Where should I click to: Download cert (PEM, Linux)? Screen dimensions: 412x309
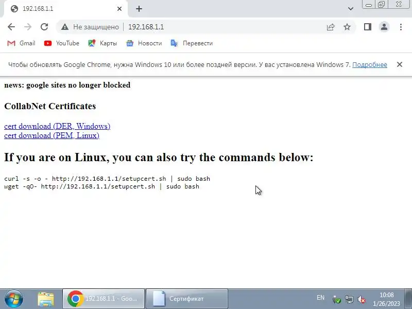pyautogui.click(x=52, y=135)
